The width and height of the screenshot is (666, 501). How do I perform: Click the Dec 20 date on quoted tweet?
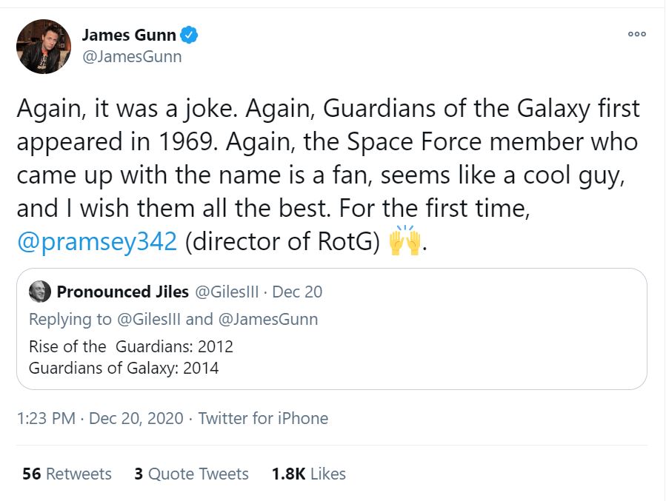[298, 292]
